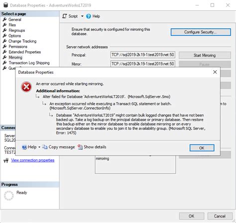Click the Copy message icon
The height and width of the screenshot is (223, 236).
pos(45,147)
